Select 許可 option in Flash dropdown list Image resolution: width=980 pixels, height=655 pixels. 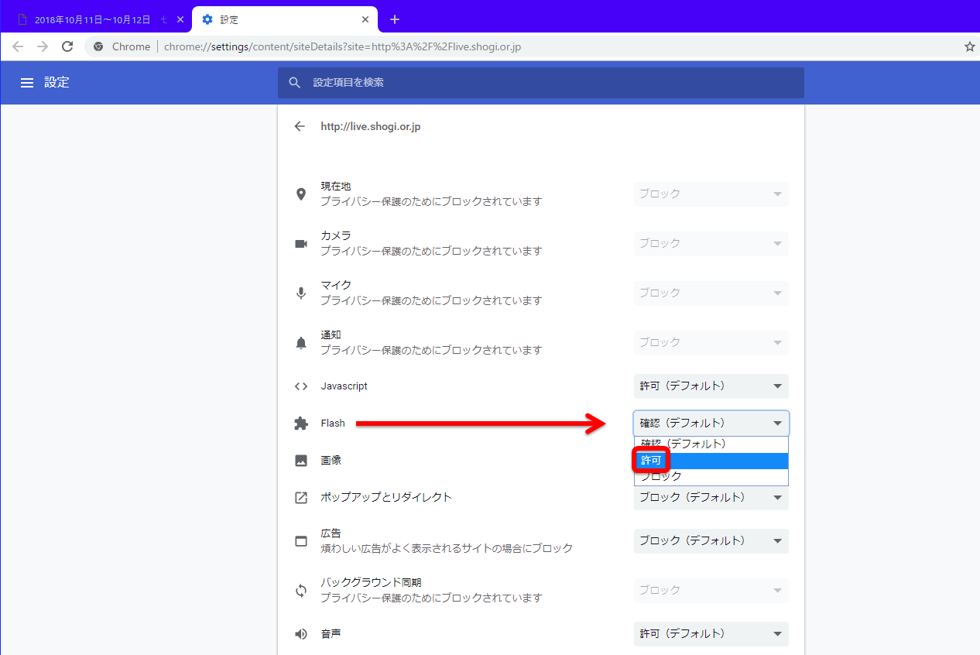click(x=711, y=461)
